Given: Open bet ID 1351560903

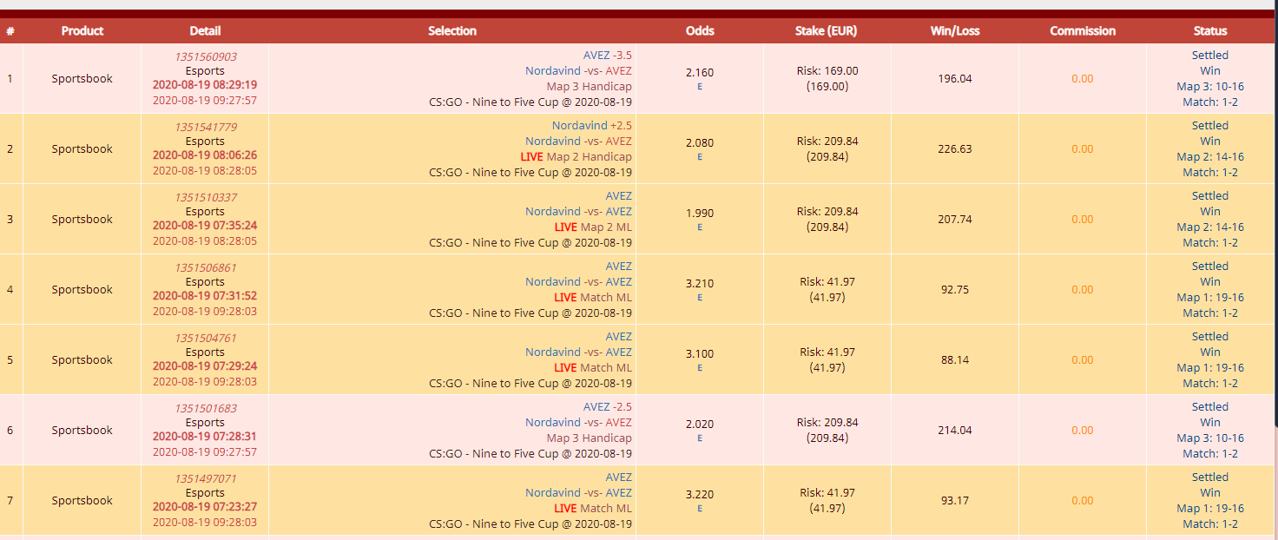Looking at the screenshot, I should tap(206, 56).
